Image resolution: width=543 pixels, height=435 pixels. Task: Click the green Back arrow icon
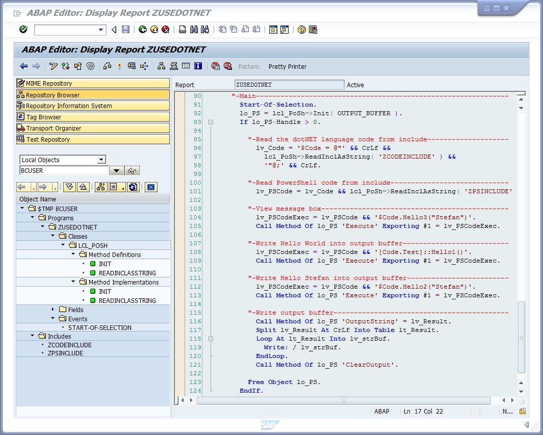(143, 30)
